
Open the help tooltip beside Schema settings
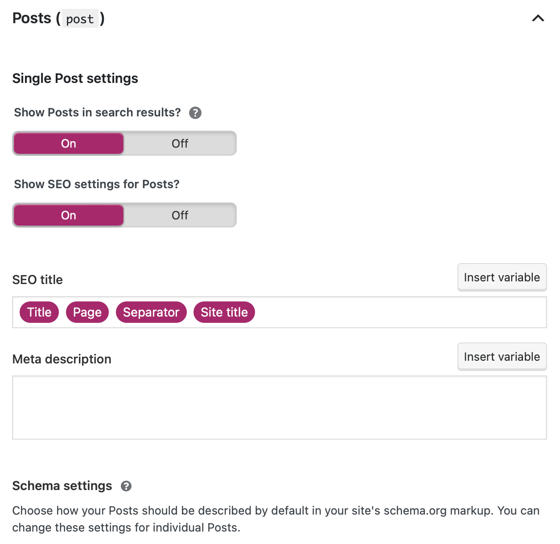click(126, 486)
